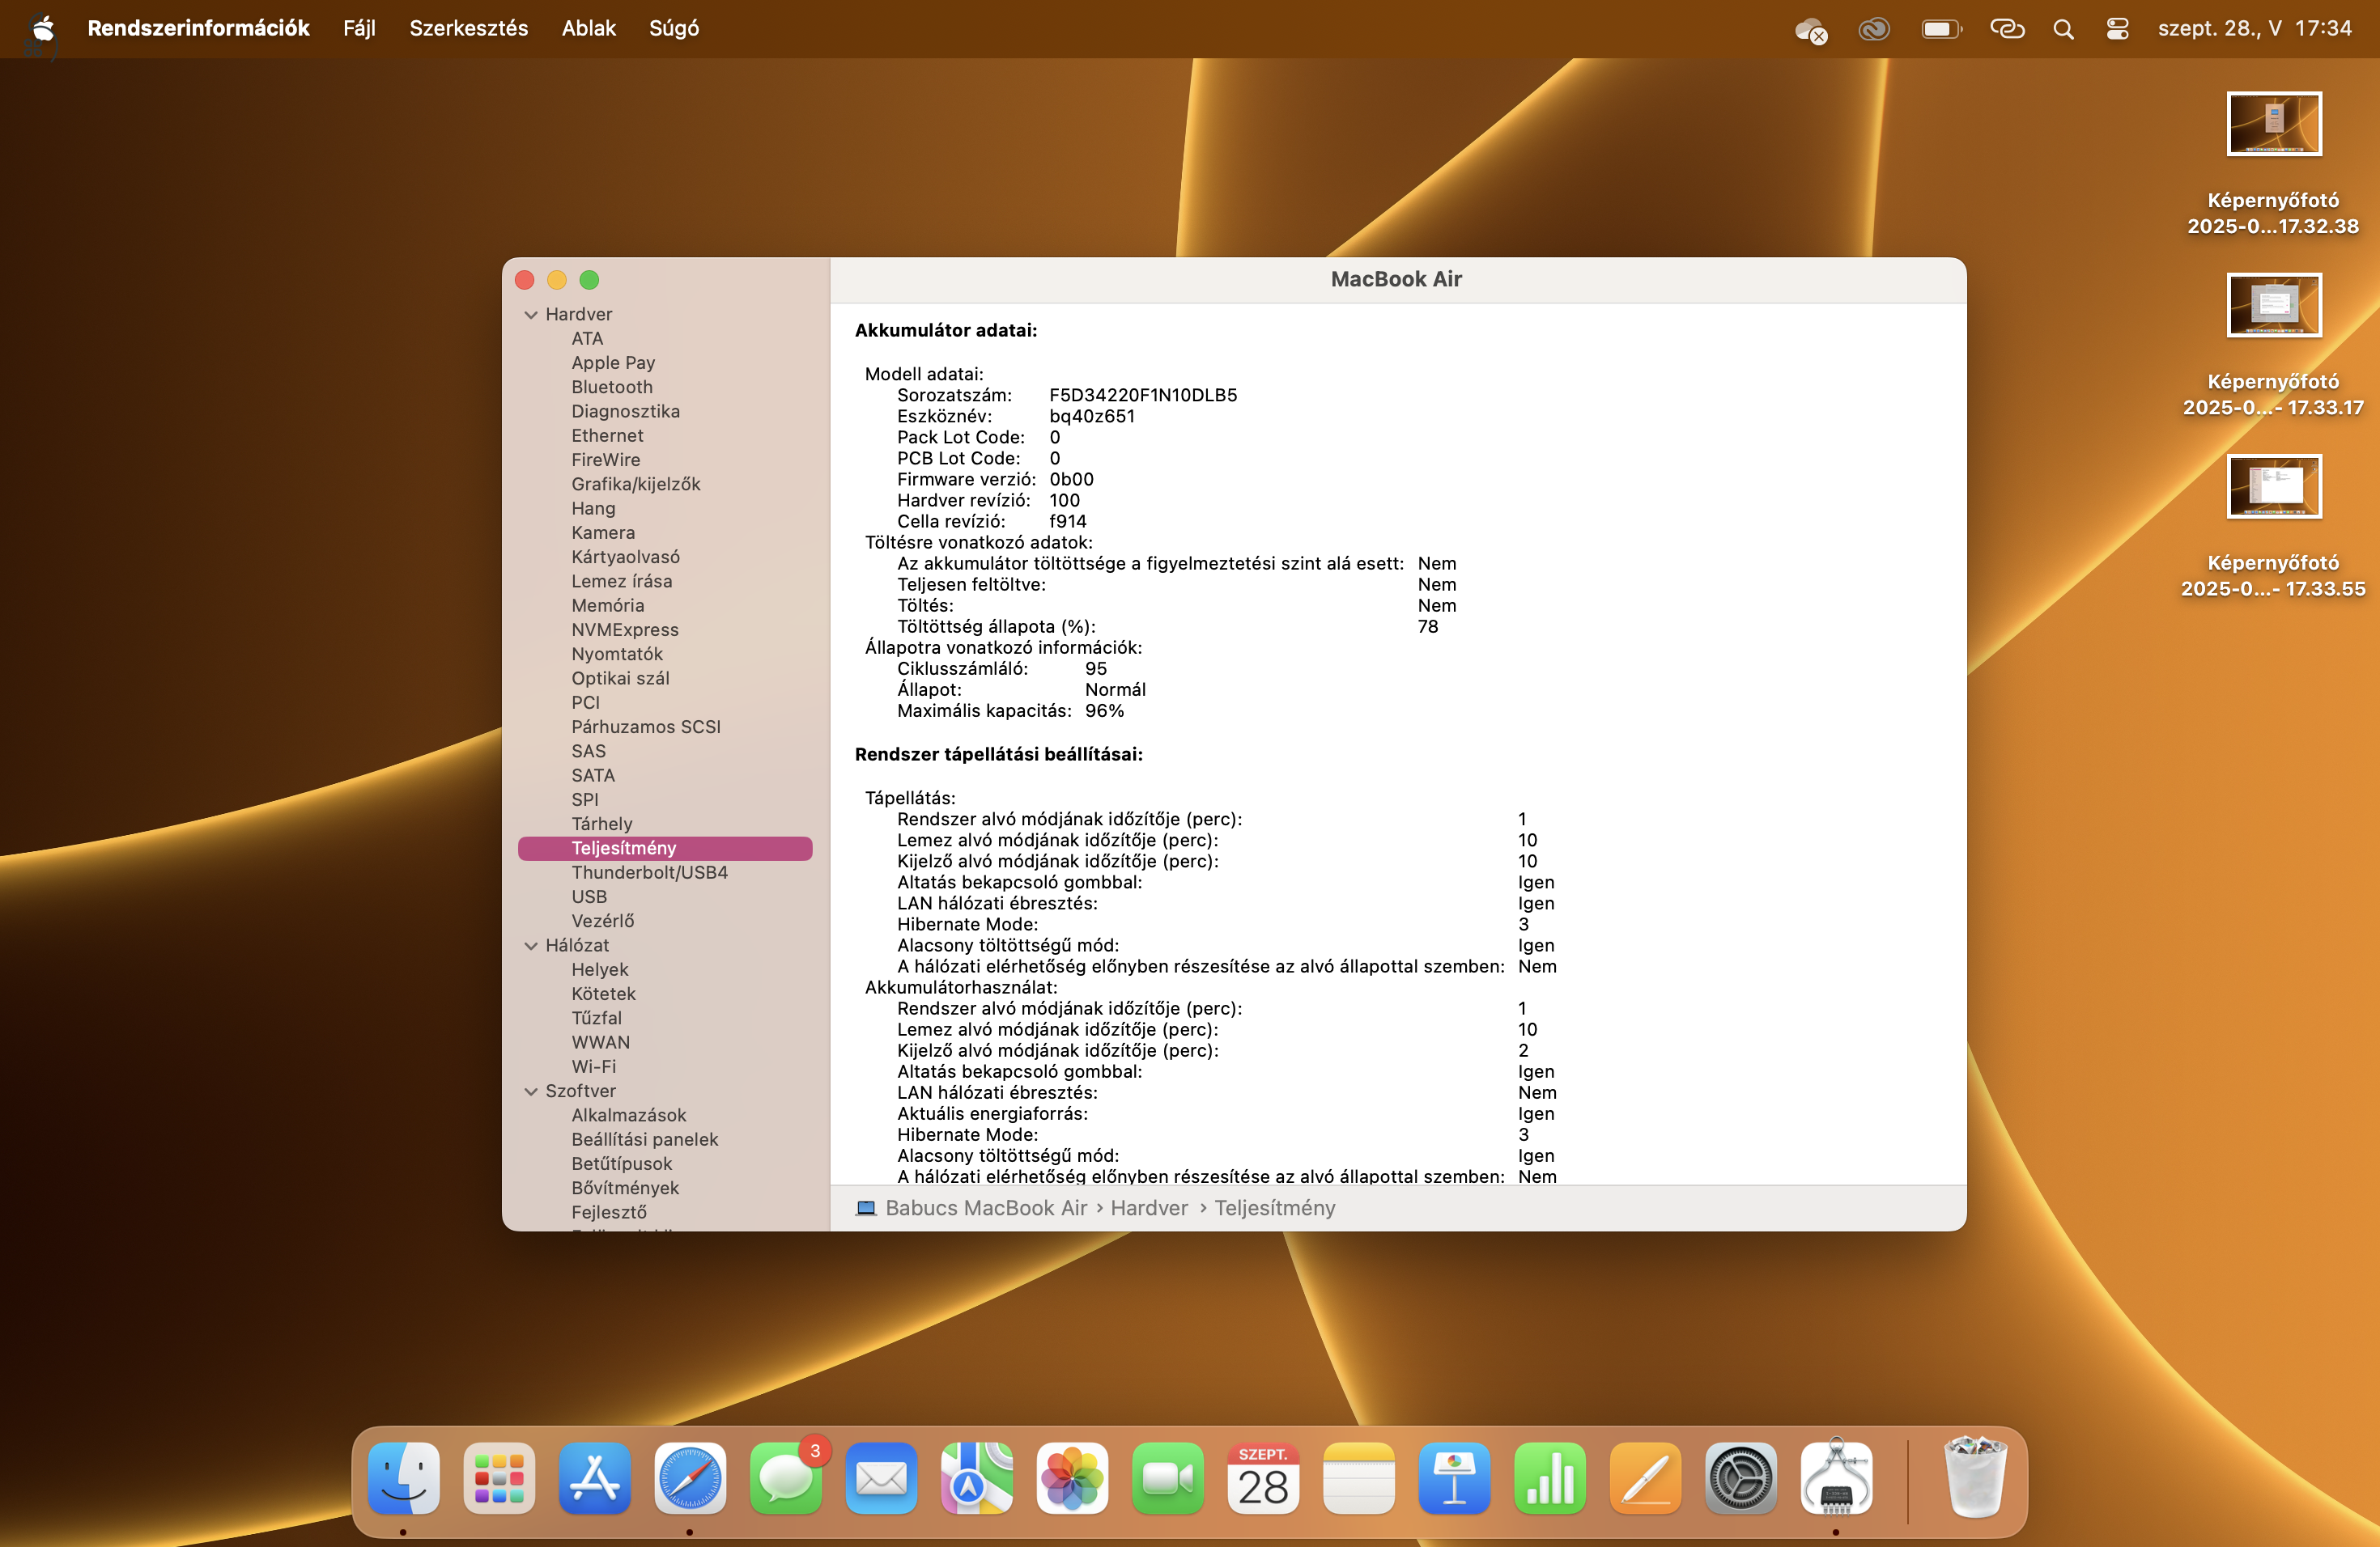
Task: Launch Pages from the Dock
Action: [x=1645, y=1478]
